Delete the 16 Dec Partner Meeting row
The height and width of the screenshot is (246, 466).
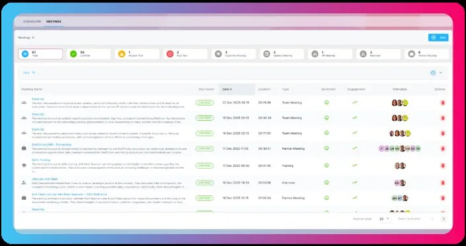(443, 198)
